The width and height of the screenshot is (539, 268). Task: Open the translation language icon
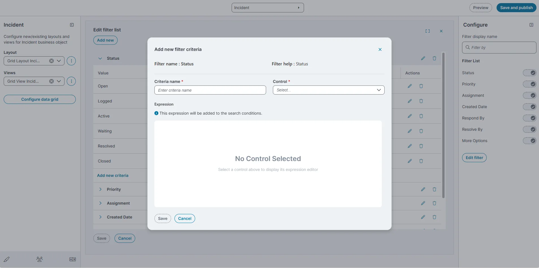point(73,259)
